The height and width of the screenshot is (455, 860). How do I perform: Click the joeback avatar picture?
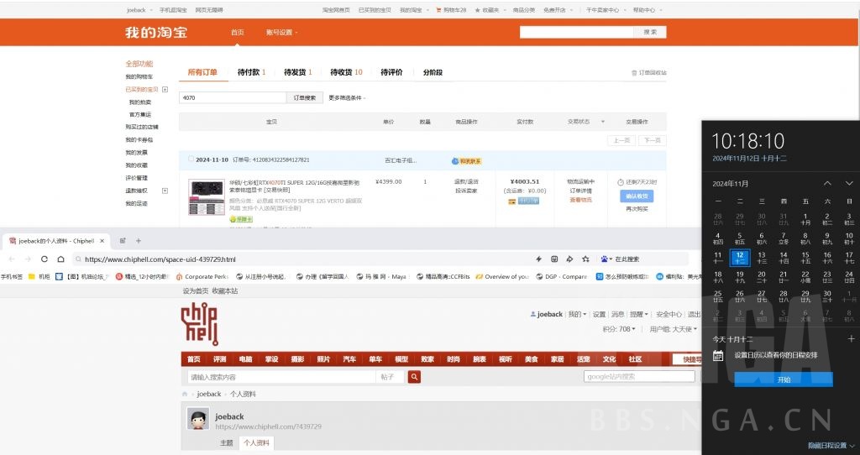click(x=197, y=419)
